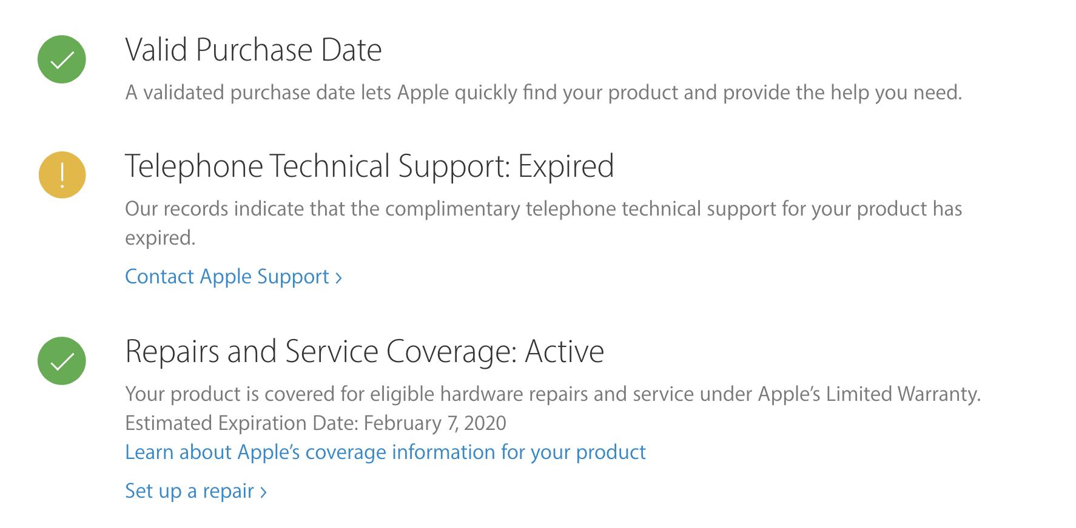Image resolution: width=1076 pixels, height=528 pixels.
Task: Select the word Active in the coverage heading
Action: pos(565,351)
